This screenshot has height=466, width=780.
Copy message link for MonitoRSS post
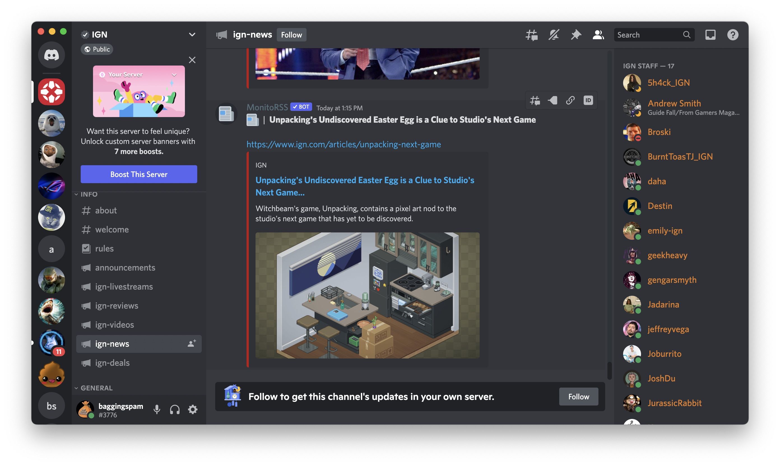point(570,101)
